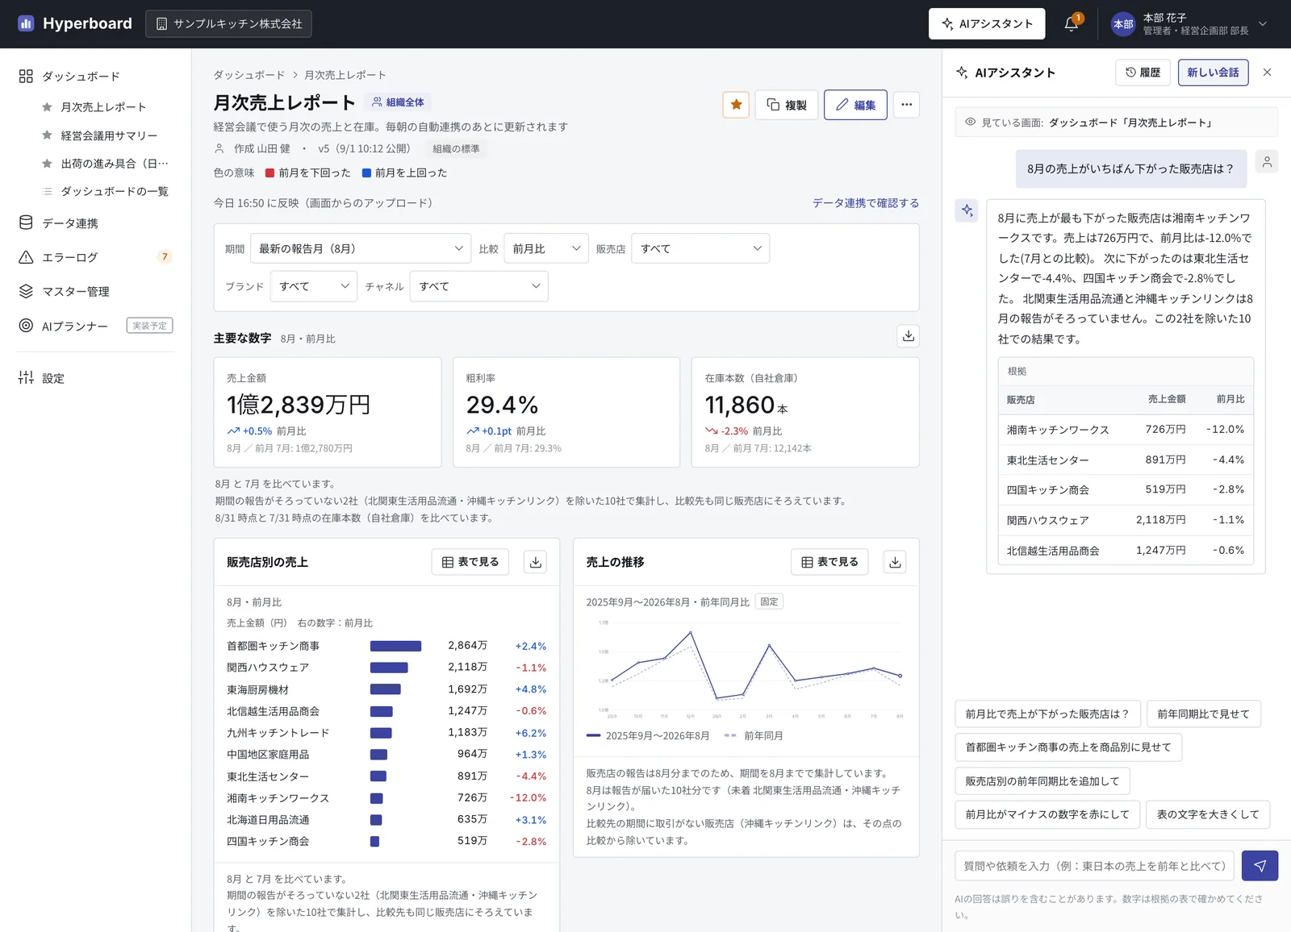
Task: Open the three-dot more options menu
Action: (906, 105)
